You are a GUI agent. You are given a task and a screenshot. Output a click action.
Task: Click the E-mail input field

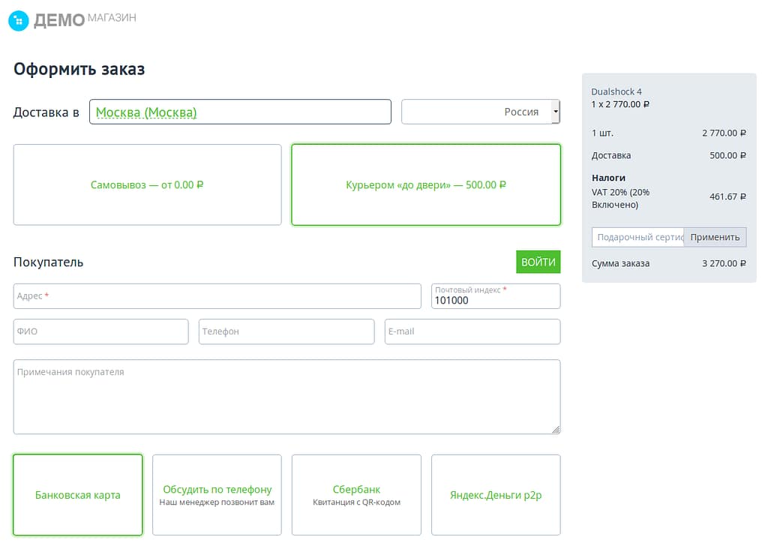click(472, 331)
